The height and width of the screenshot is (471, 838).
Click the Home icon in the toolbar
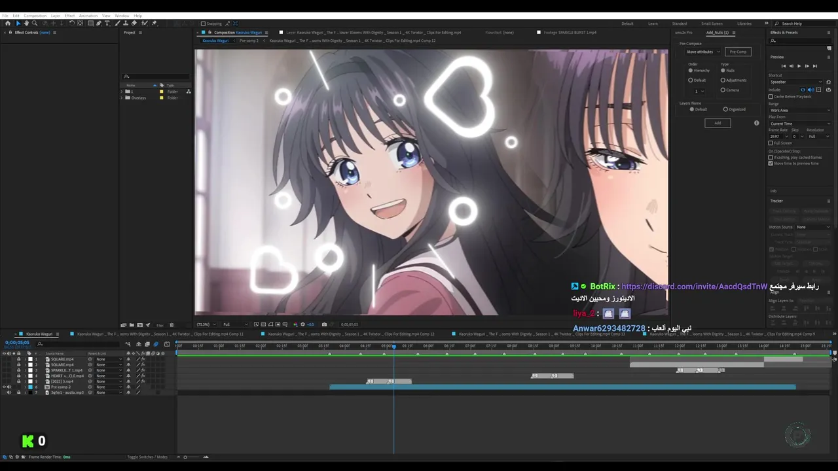(x=8, y=24)
